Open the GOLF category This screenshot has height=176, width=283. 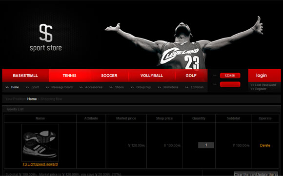pyautogui.click(x=191, y=76)
